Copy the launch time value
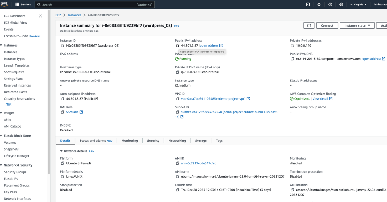Screen dimensions: 387x202 coord(178,190)
